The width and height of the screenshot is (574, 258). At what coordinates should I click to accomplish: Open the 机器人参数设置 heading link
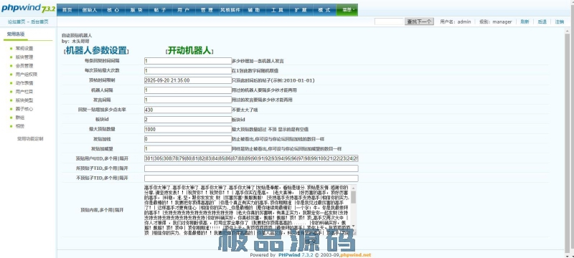pyautogui.click(x=96, y=51)
